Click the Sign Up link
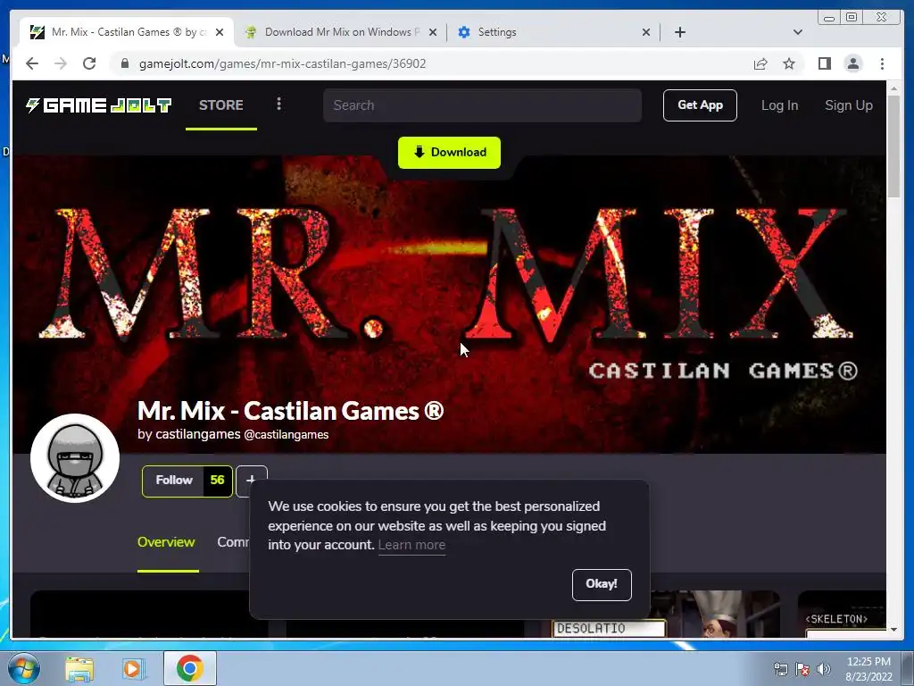Viewport: 914px width, 686px height. pos(849,105)
